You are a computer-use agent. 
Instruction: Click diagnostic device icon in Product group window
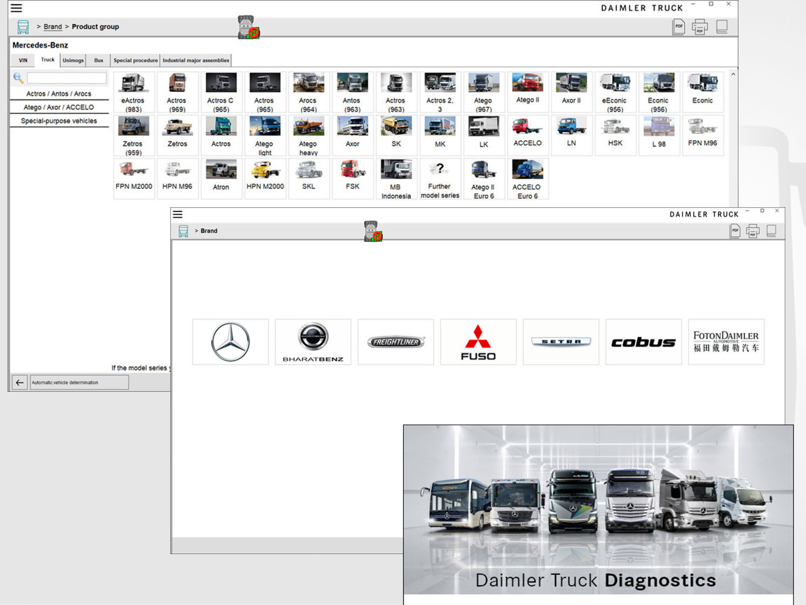point(248,27)
